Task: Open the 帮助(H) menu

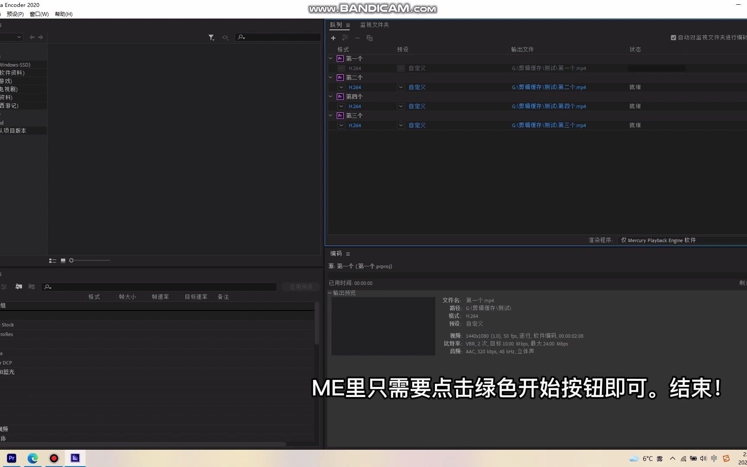Action: tap(64, 14)
